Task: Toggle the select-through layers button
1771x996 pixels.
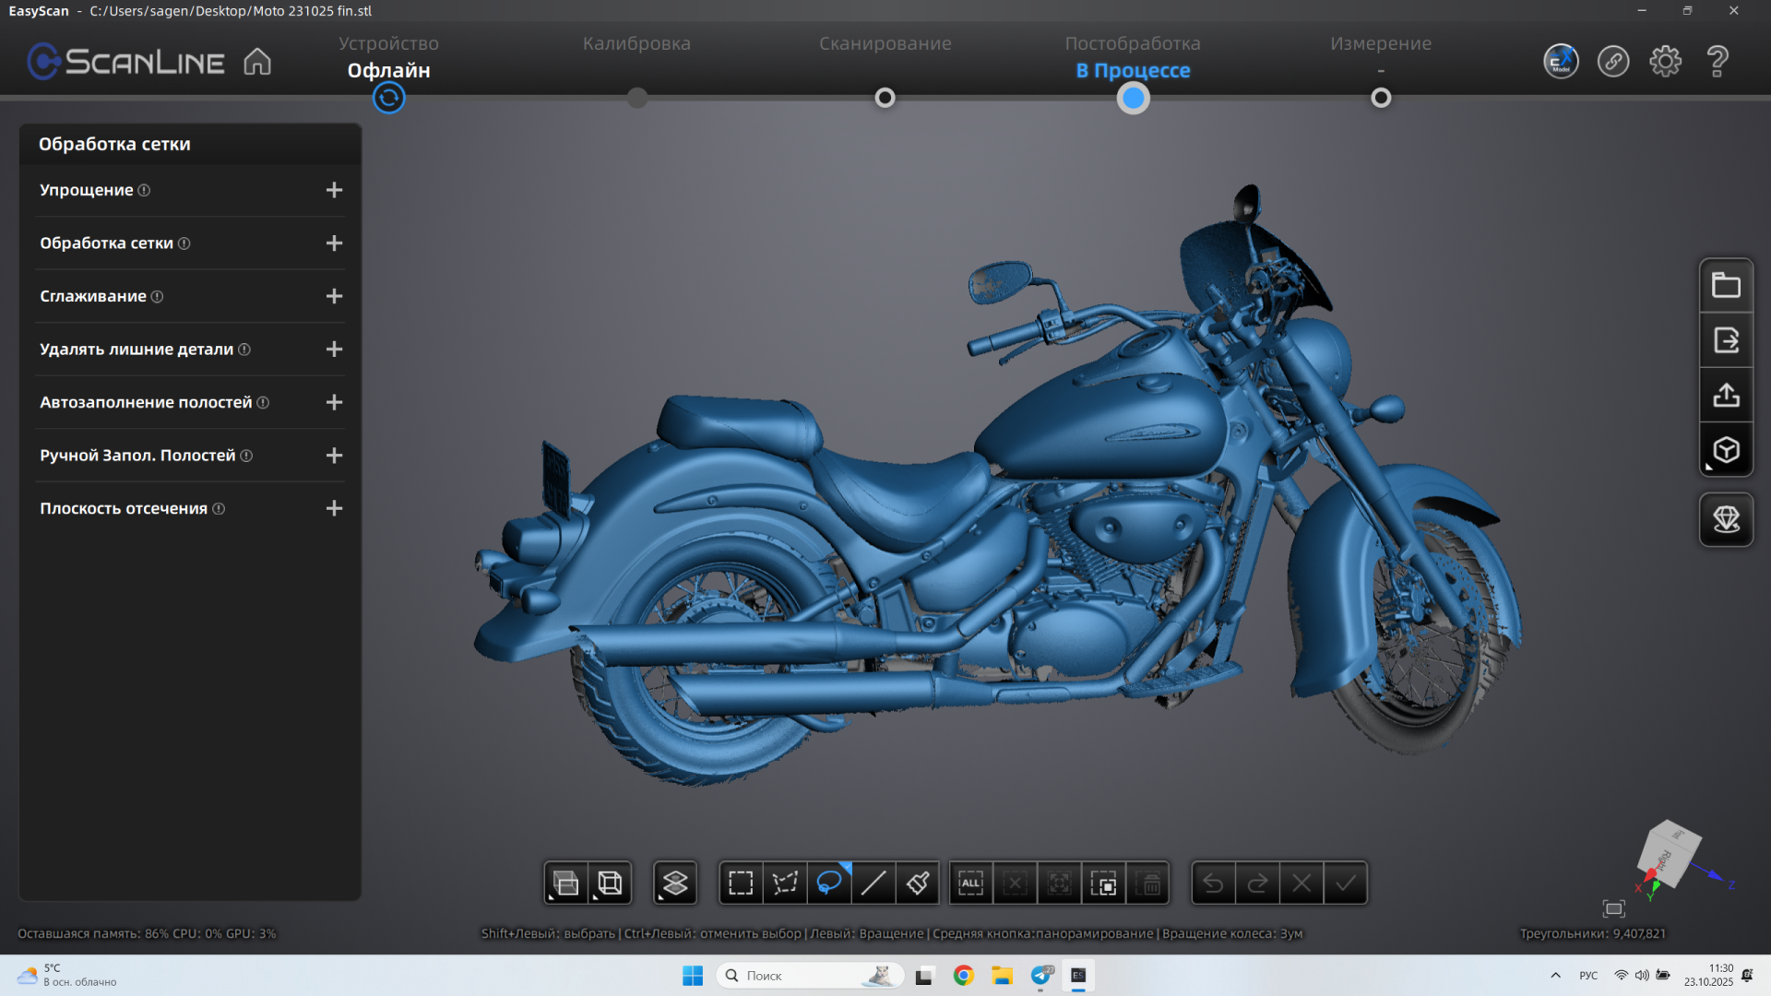Action: pos(675,883)
